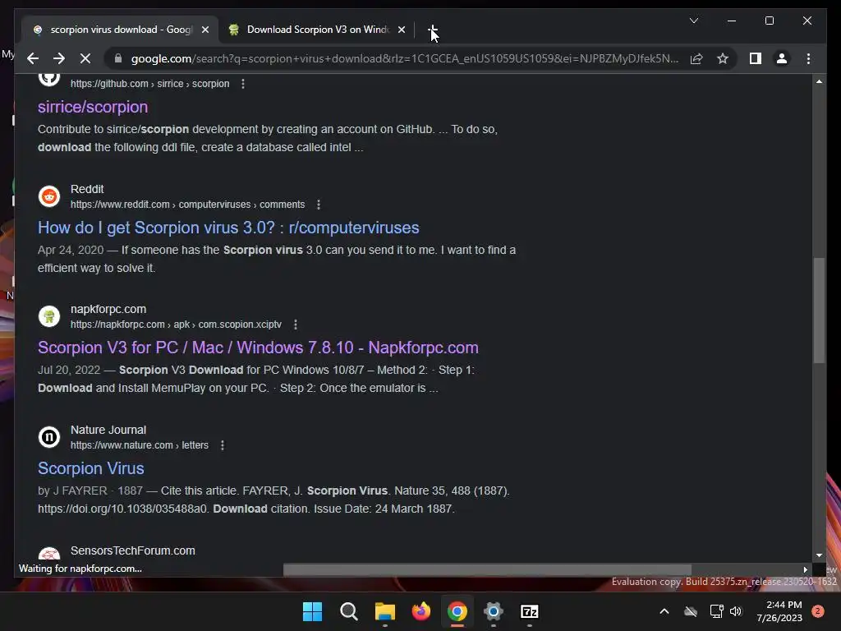The width and height of the screenshot is (841, 631).
Task: Open the clock showing 2:44 PM
Action: pyautogui.click(x=779, y=611)
